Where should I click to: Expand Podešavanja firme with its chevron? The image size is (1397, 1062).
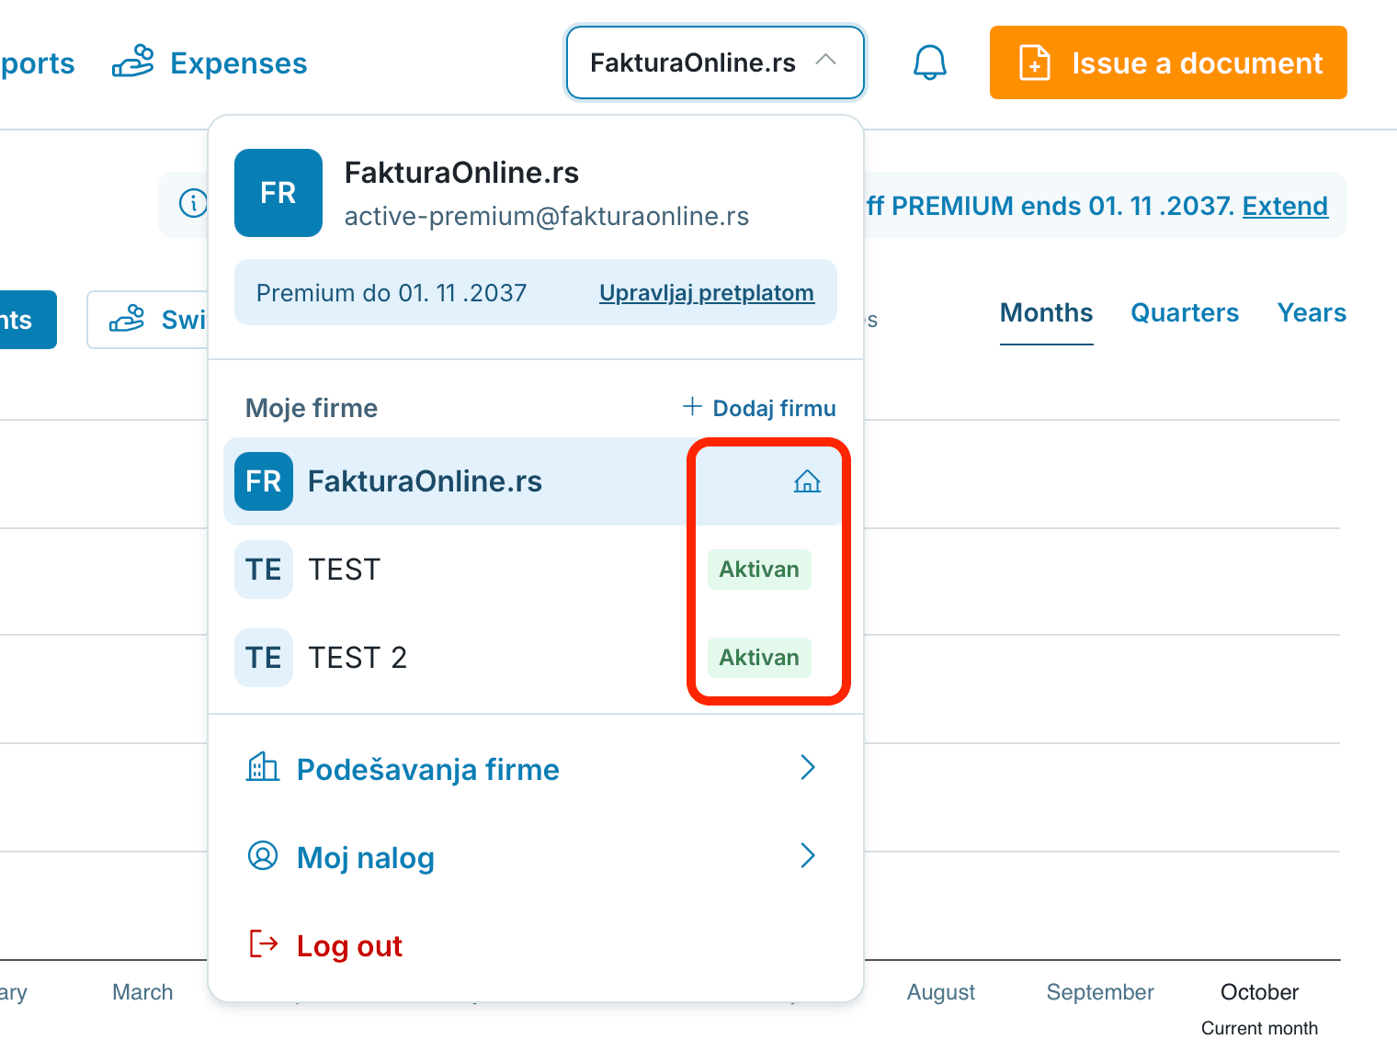[x=808, y=767]
